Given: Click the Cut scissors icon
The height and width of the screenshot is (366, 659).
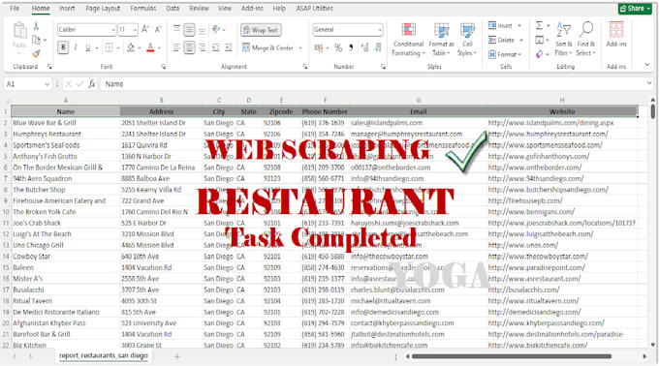Looking at the screenshot, I should click(x=36, y=26).
